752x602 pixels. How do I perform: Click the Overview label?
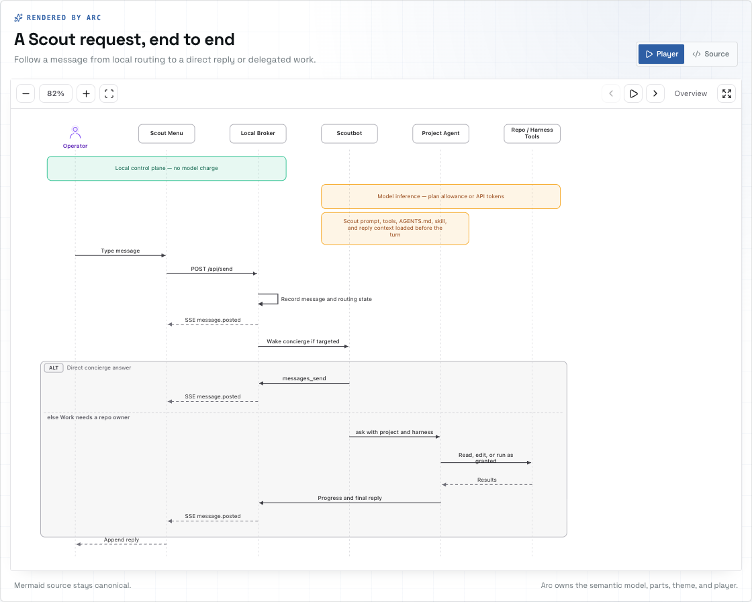pos(691,93)
